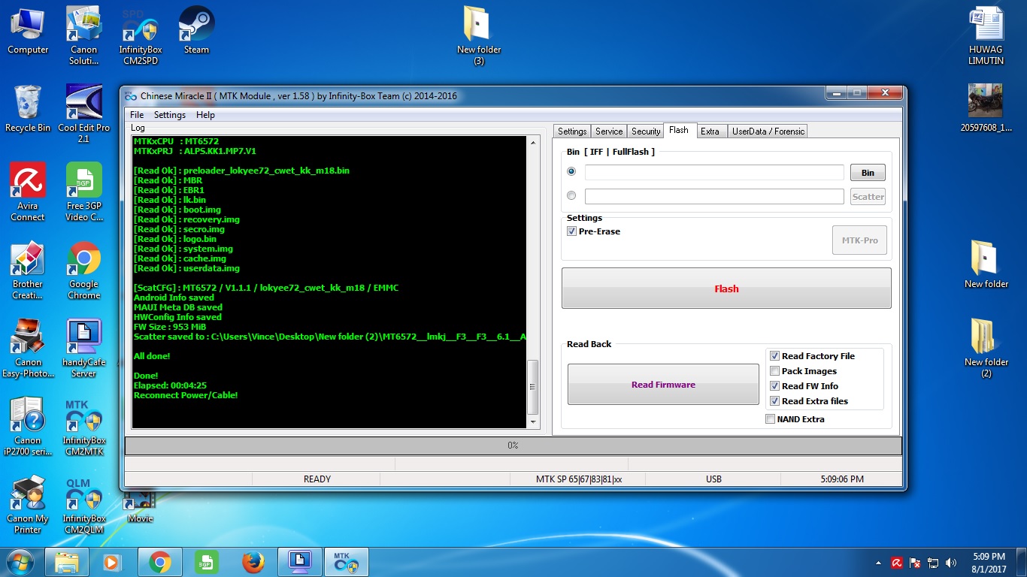Toggle the Pre-Erase checkbox
This screenshot has height=577, width=1027.
571,231
